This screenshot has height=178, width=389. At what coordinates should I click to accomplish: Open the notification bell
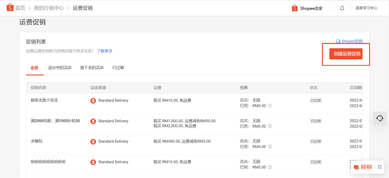pyautogui.click(x=342, y=8)
